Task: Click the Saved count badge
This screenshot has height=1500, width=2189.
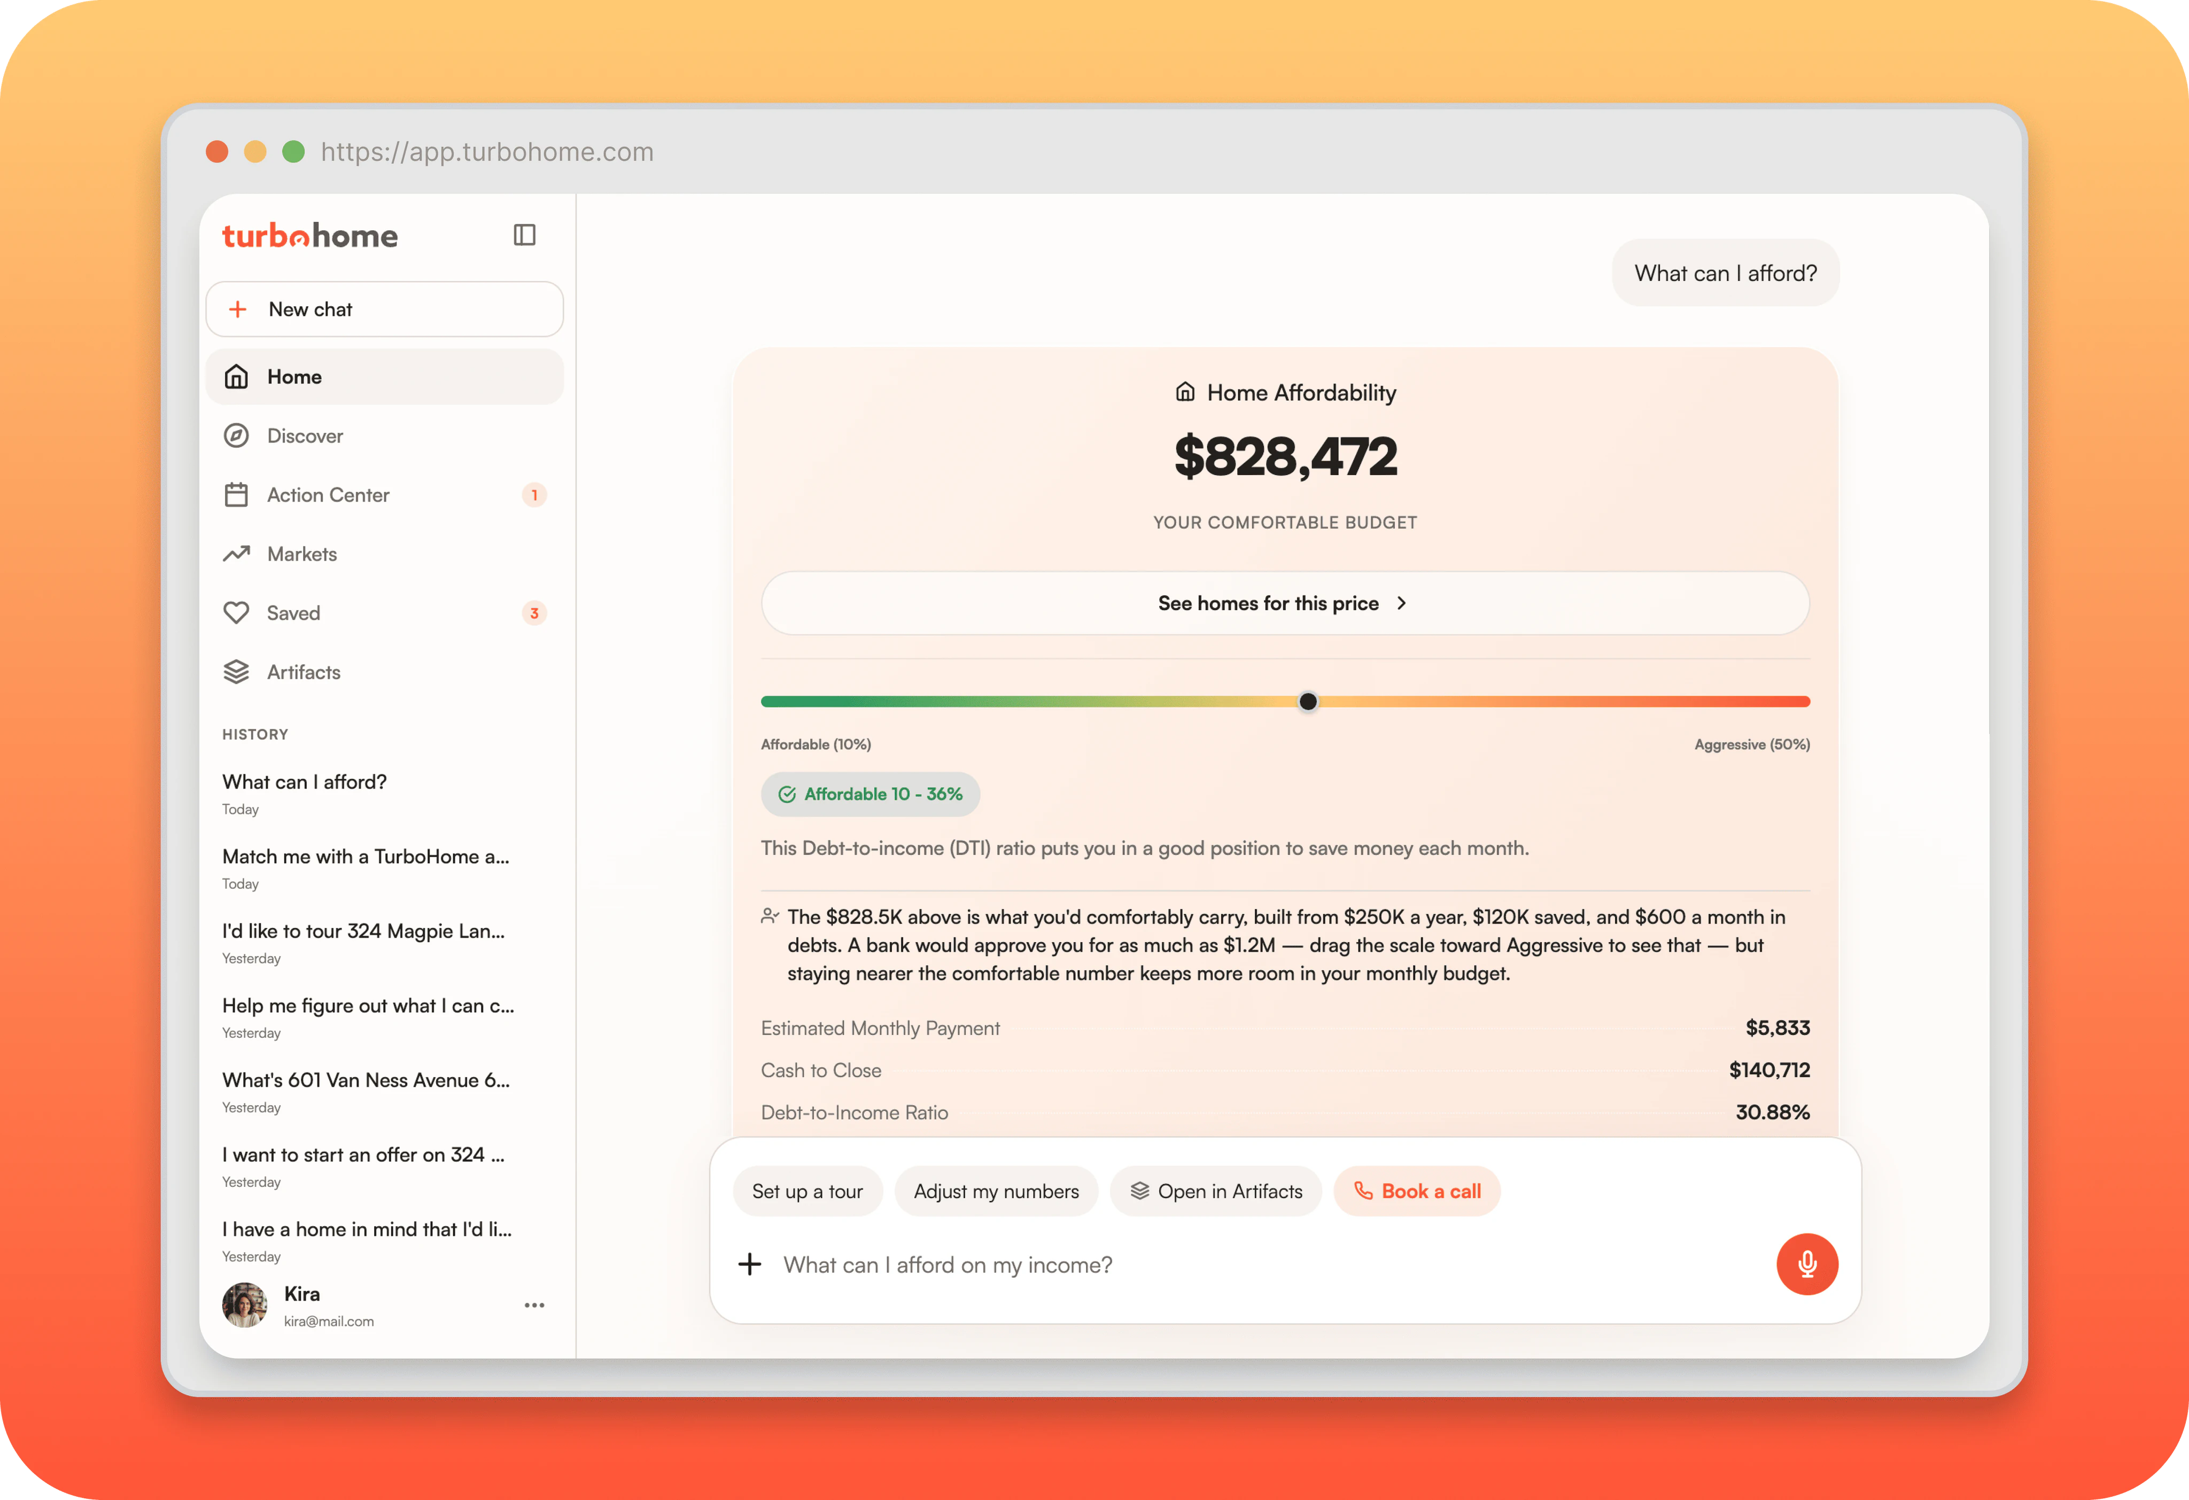Action: pos(534,613)
